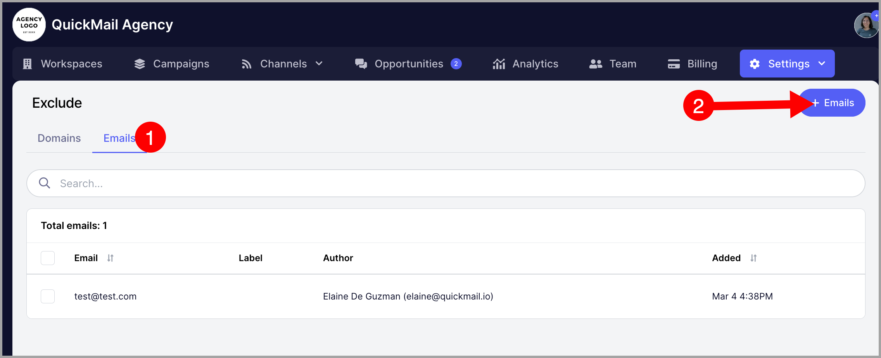Screen dimensions: 881x358
Task: Click the Analytics chart icon
Action: pyautogui.click(x=499, y=64)
